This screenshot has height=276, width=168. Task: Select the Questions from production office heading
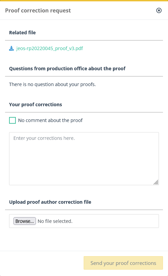coord(67,69)
